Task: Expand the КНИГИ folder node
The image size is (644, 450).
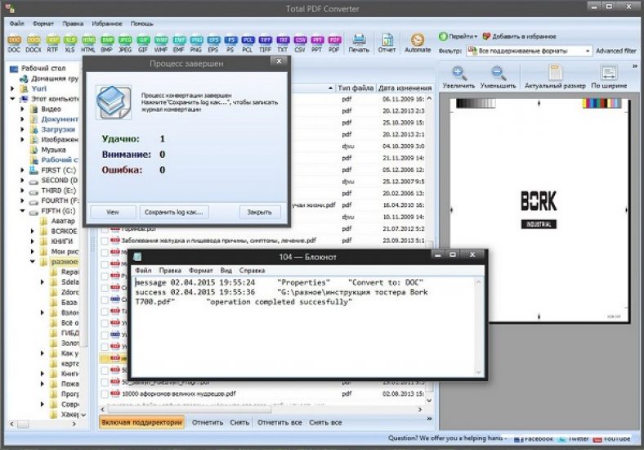Action: click(x=33, y=241)
